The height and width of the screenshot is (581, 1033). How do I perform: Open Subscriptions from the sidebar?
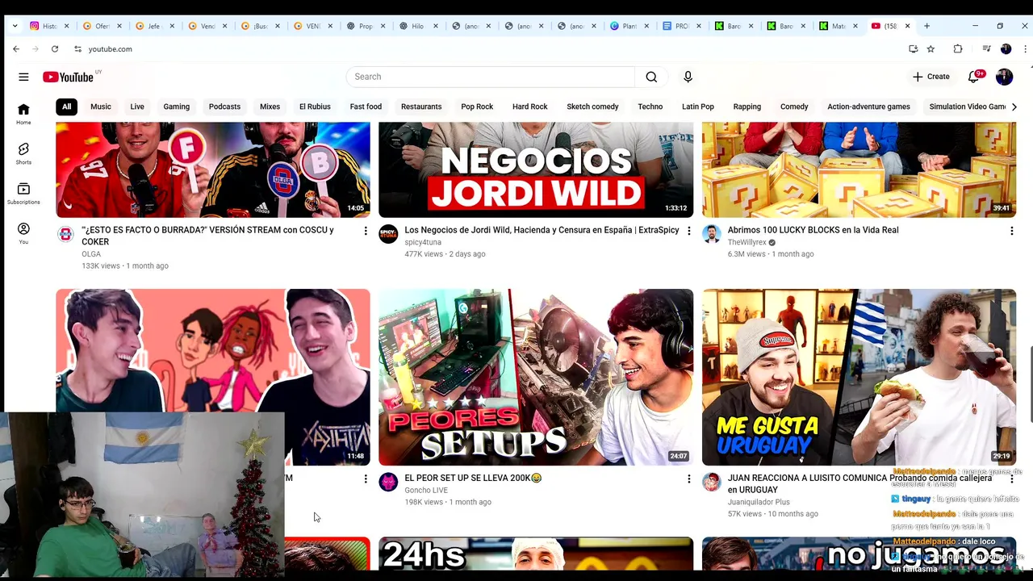point(23,193)
